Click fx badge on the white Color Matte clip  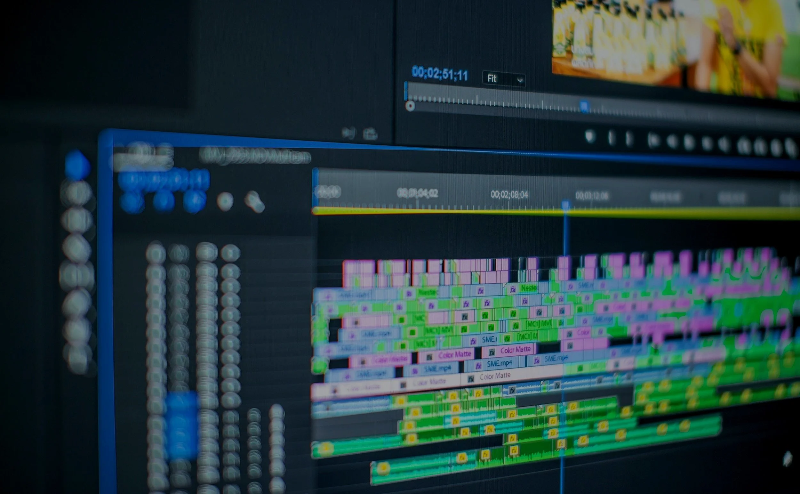pyautogui.click(x=470, y=379)
